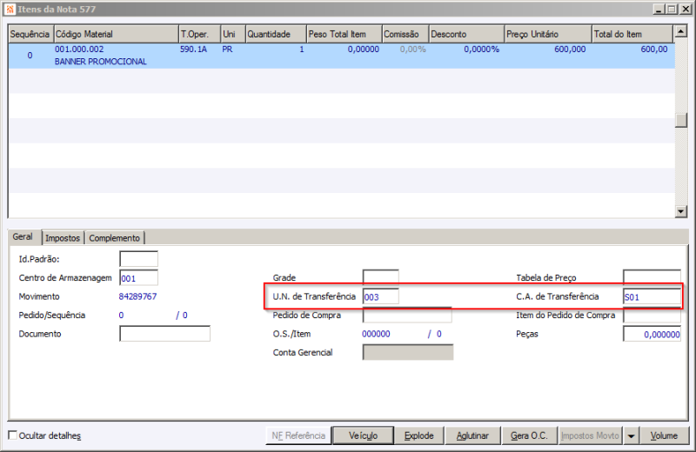
Task: Click the commission 0,00% cell
Action: (412, 50)
